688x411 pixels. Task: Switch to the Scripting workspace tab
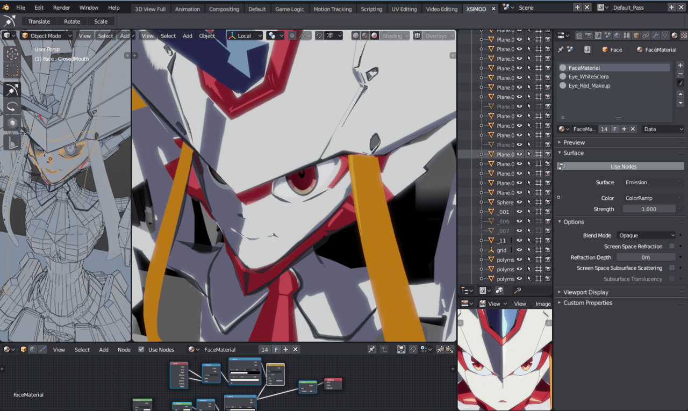click(371, 9)
